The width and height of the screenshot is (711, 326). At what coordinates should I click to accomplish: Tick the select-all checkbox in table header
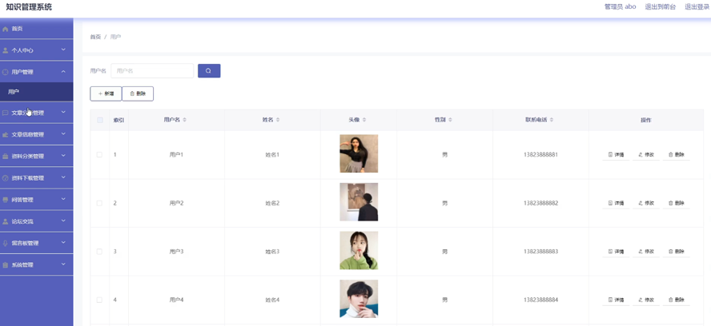tap(100, 120)
